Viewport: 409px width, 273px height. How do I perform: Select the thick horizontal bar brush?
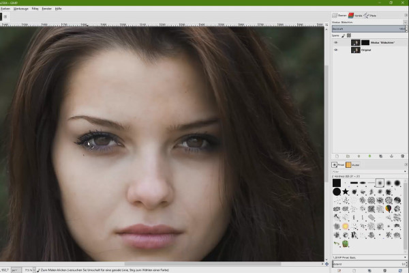pos(354,183)
